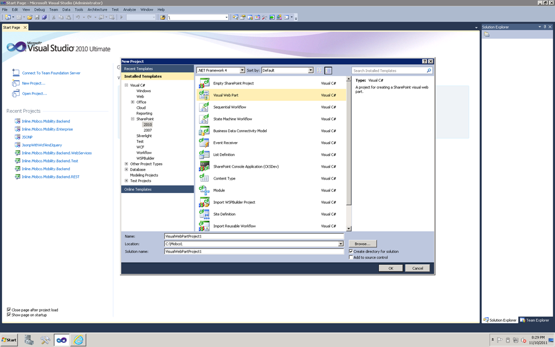Select the State Machine Workflow template icon
The height and width of the screenshot is (347, 555).
204,119
